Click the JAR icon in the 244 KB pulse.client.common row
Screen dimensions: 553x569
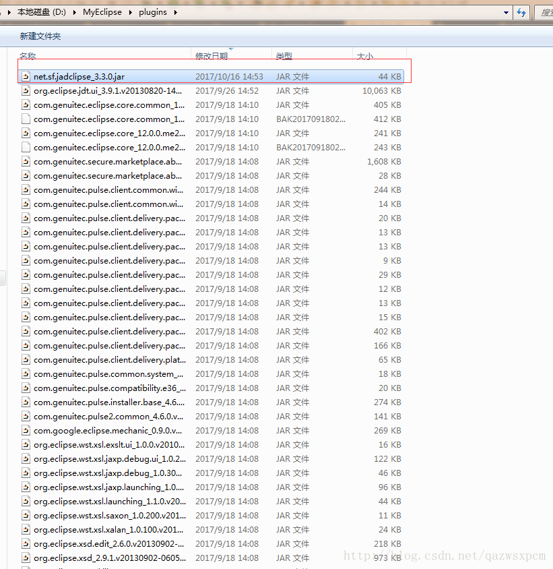[26, 190]
